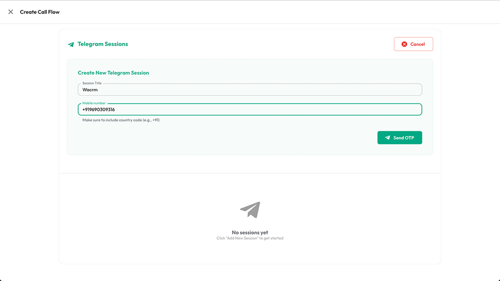Image resolution: width=500 pixels, height=281 pixels.
Task: Click the Telegram Sessions paper plane icon
Action: [x=71, y=44]
